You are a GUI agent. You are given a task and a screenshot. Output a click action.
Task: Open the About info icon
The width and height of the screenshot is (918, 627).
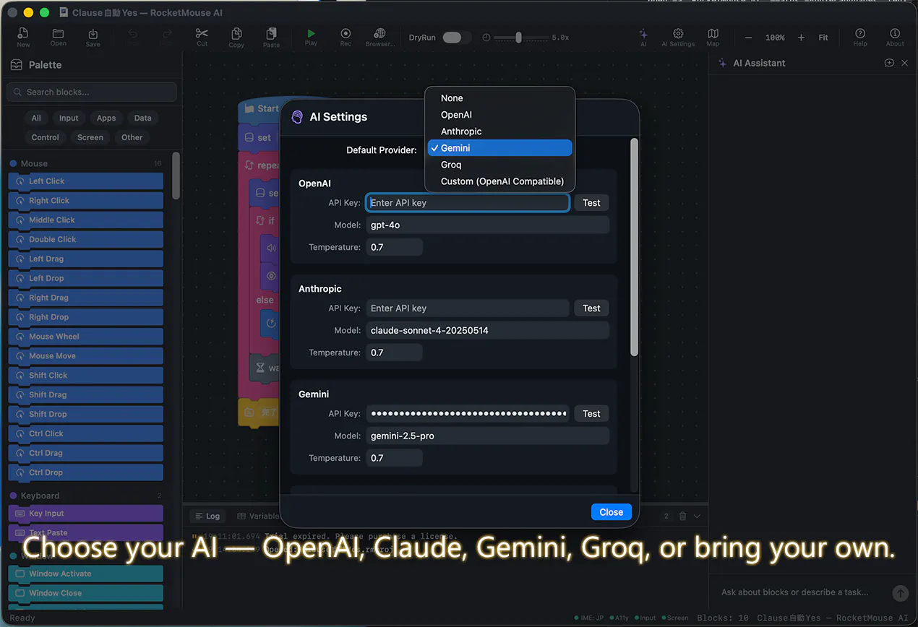(895, 38)
